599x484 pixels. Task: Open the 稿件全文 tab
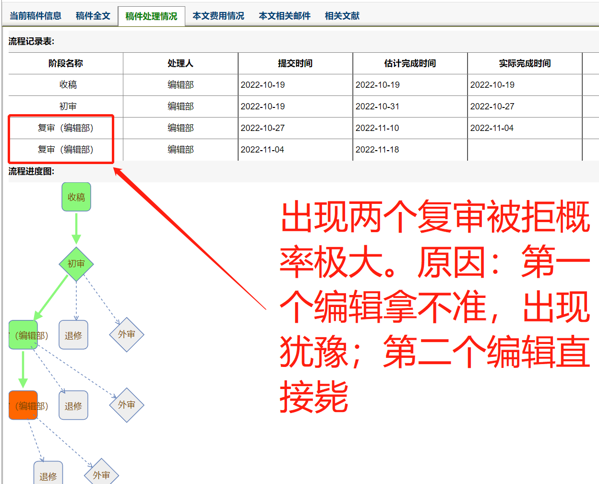(93, 16)
